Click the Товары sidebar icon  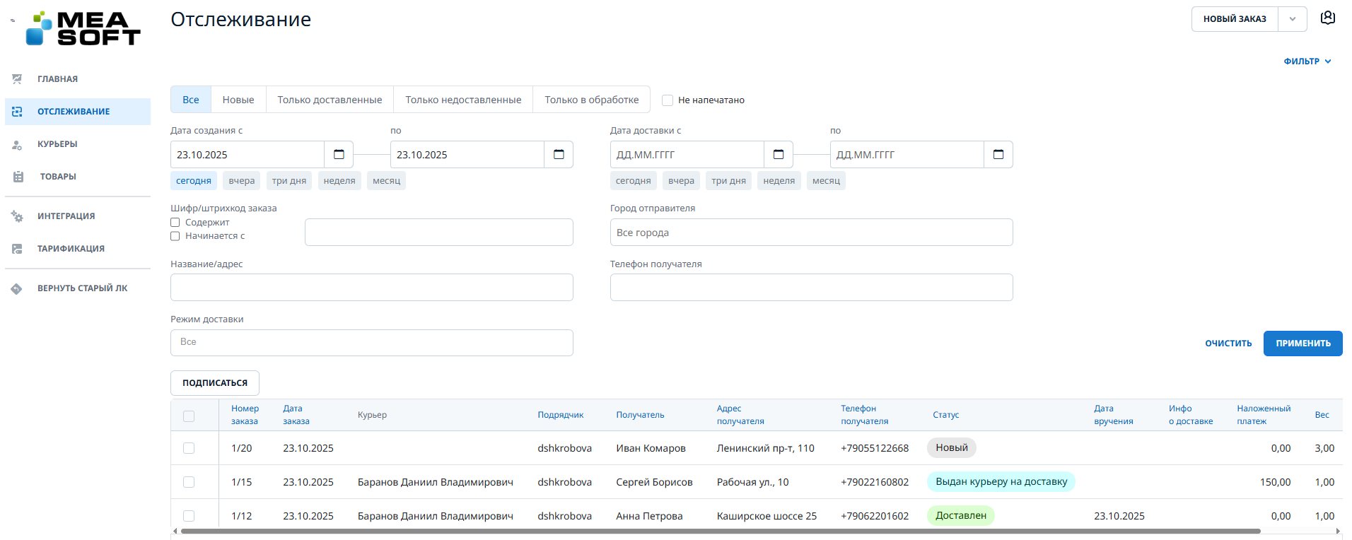18,177
